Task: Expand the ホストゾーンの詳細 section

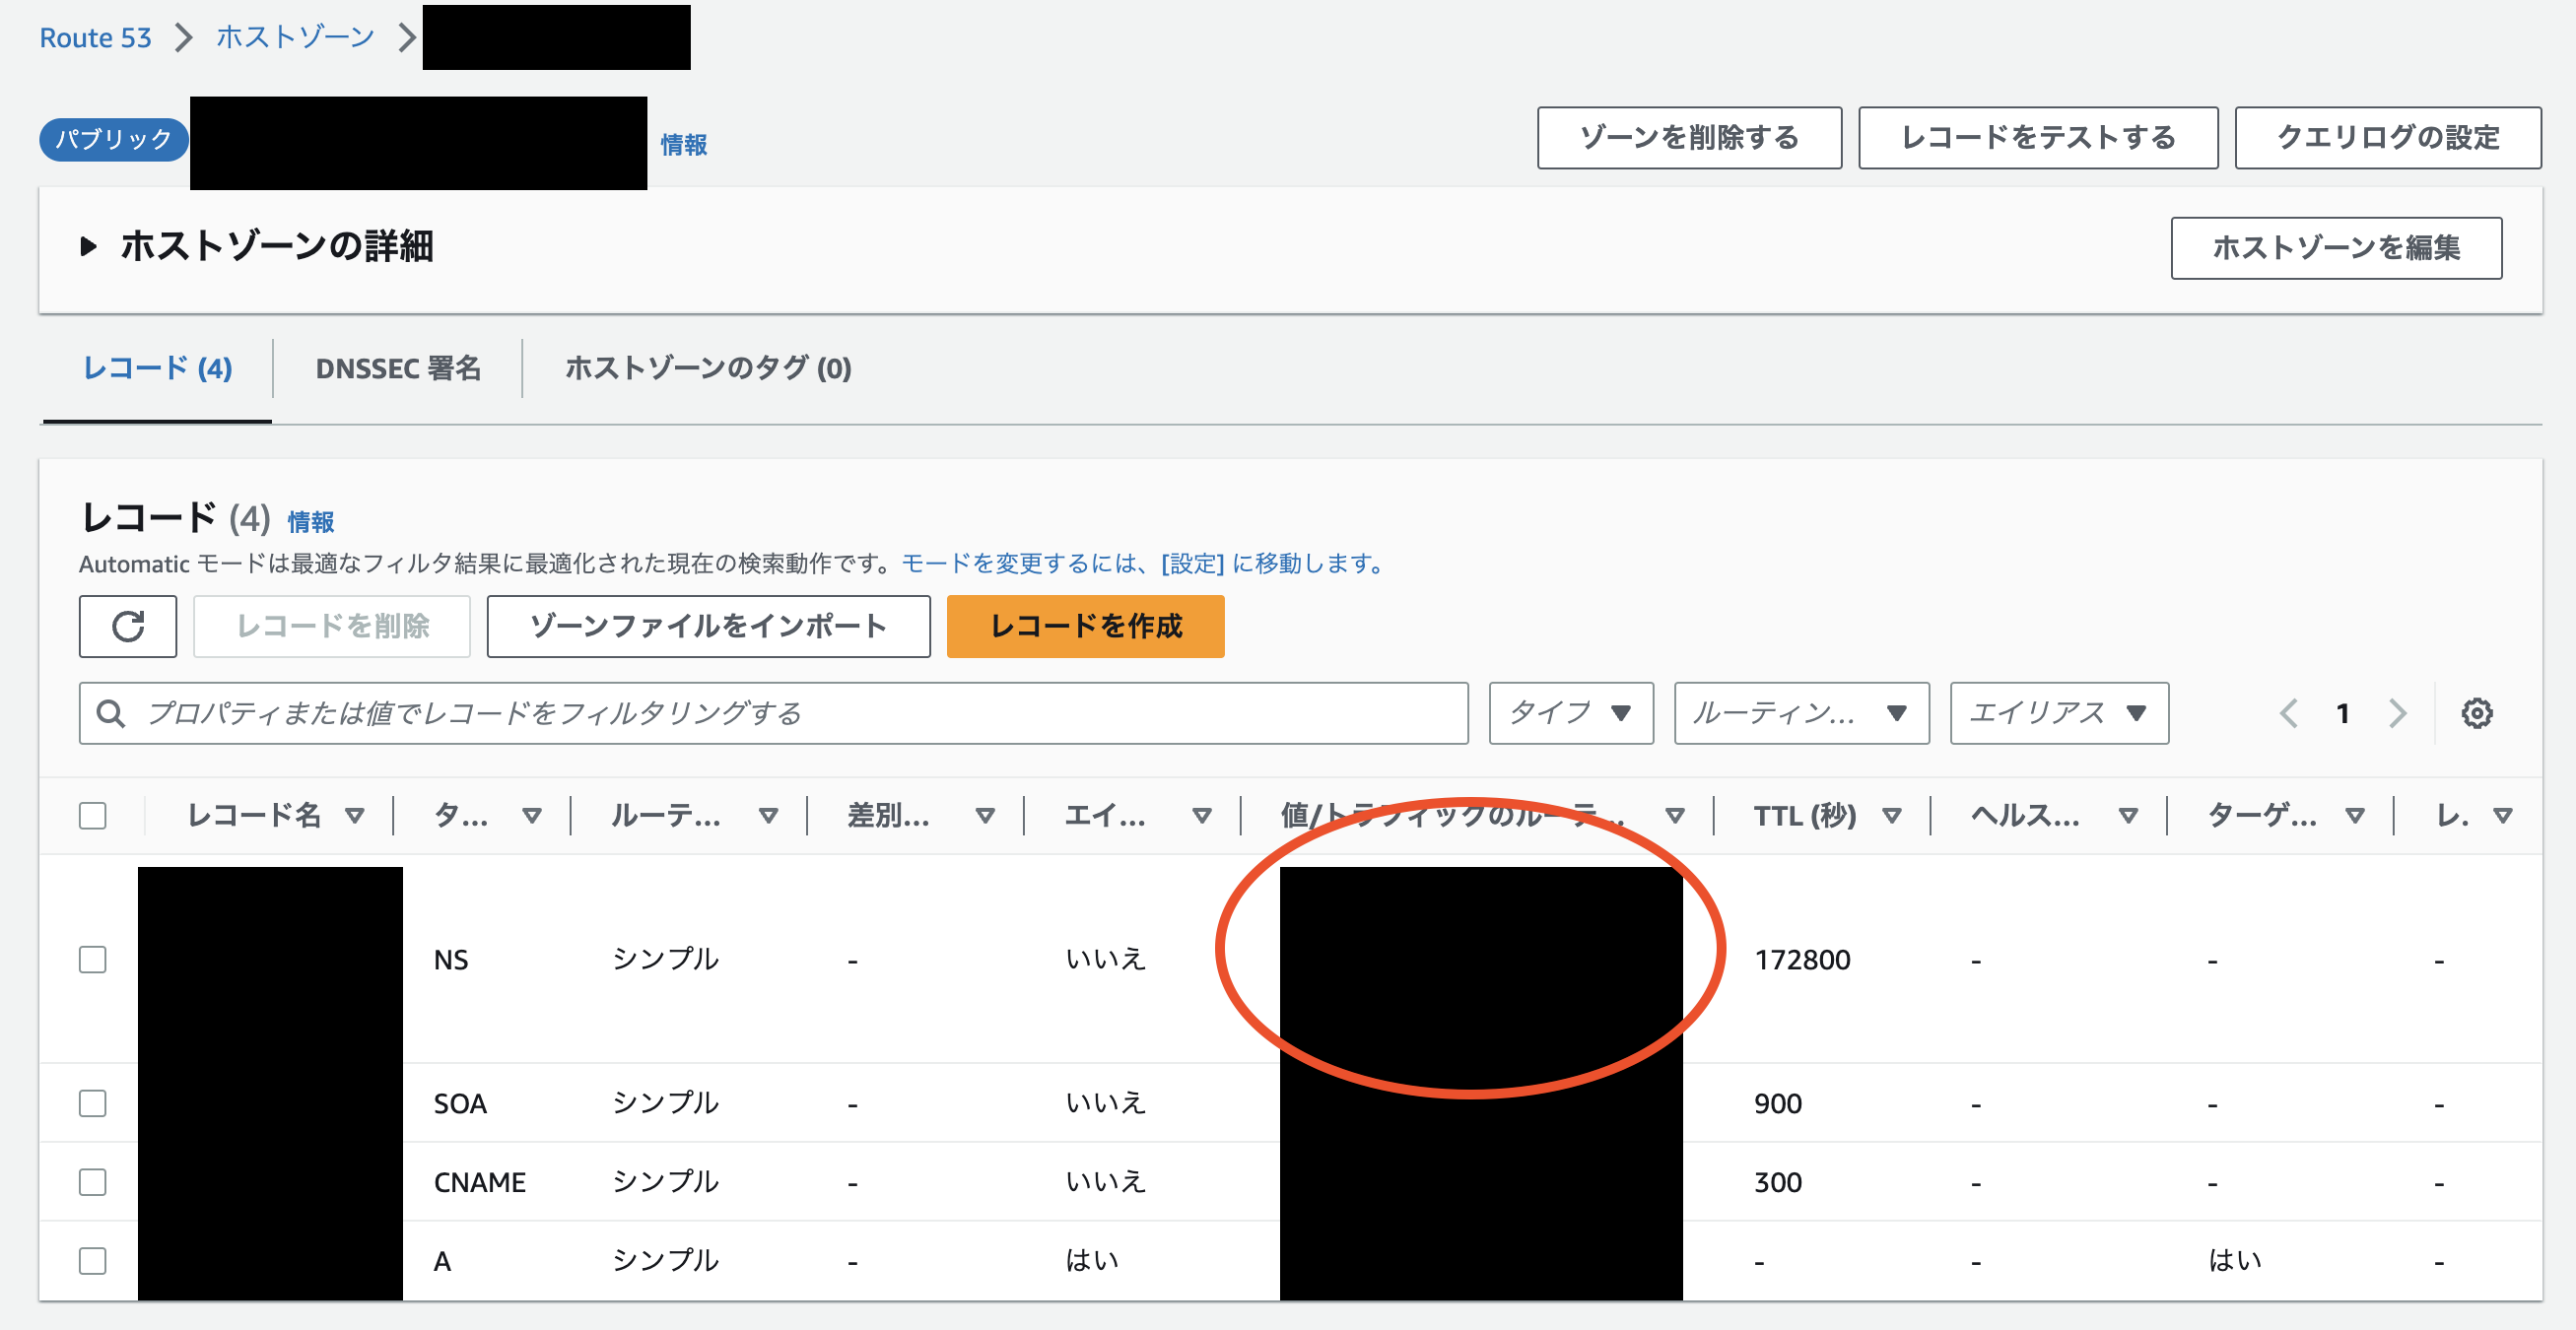Action: pyautogui.click(x=88, y=246)
